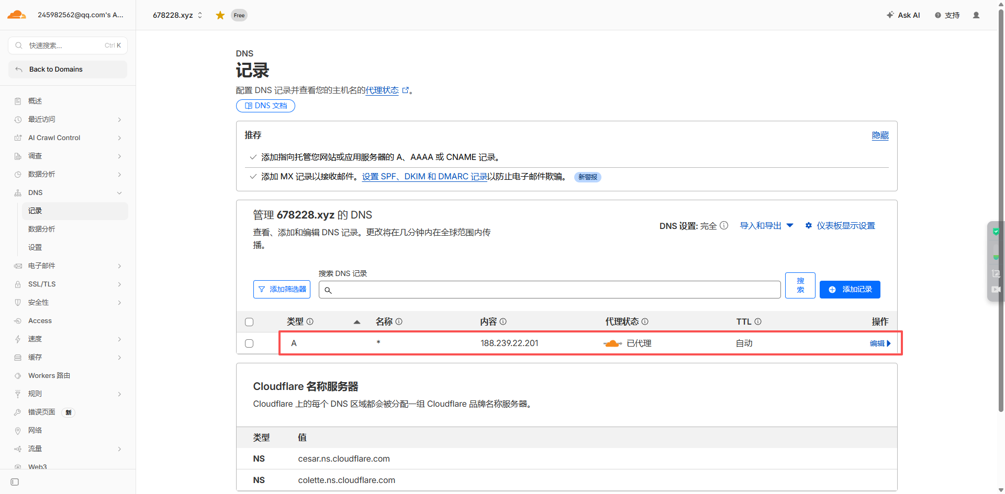This screenshot has width=1005, height=494.
Task: Toggle the sidebar collapse icon
Action: (15, 482)
